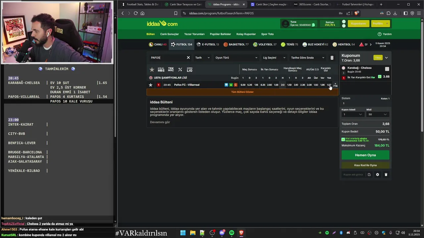Select the E-FUTBOL 13 sport tab
The image size is (424, 238).
208,44
